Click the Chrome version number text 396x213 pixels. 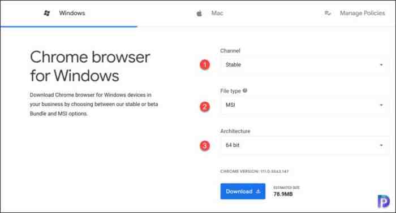point(255,171)
